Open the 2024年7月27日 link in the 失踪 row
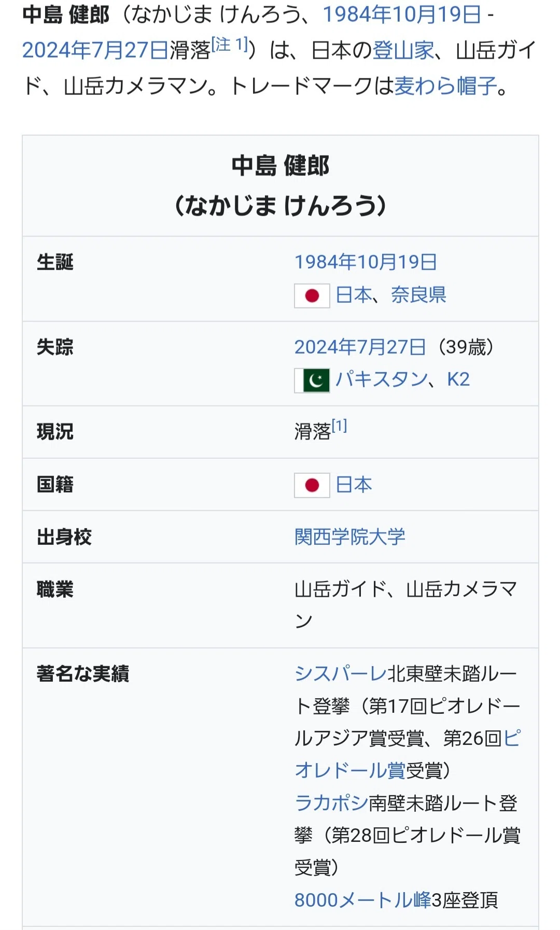 [x=360, y=347]
